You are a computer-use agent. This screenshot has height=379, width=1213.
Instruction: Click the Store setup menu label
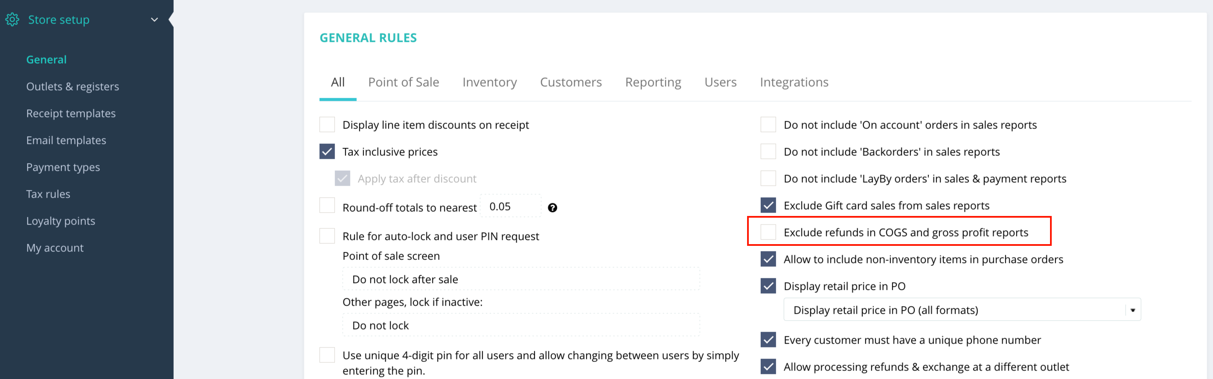59,20
